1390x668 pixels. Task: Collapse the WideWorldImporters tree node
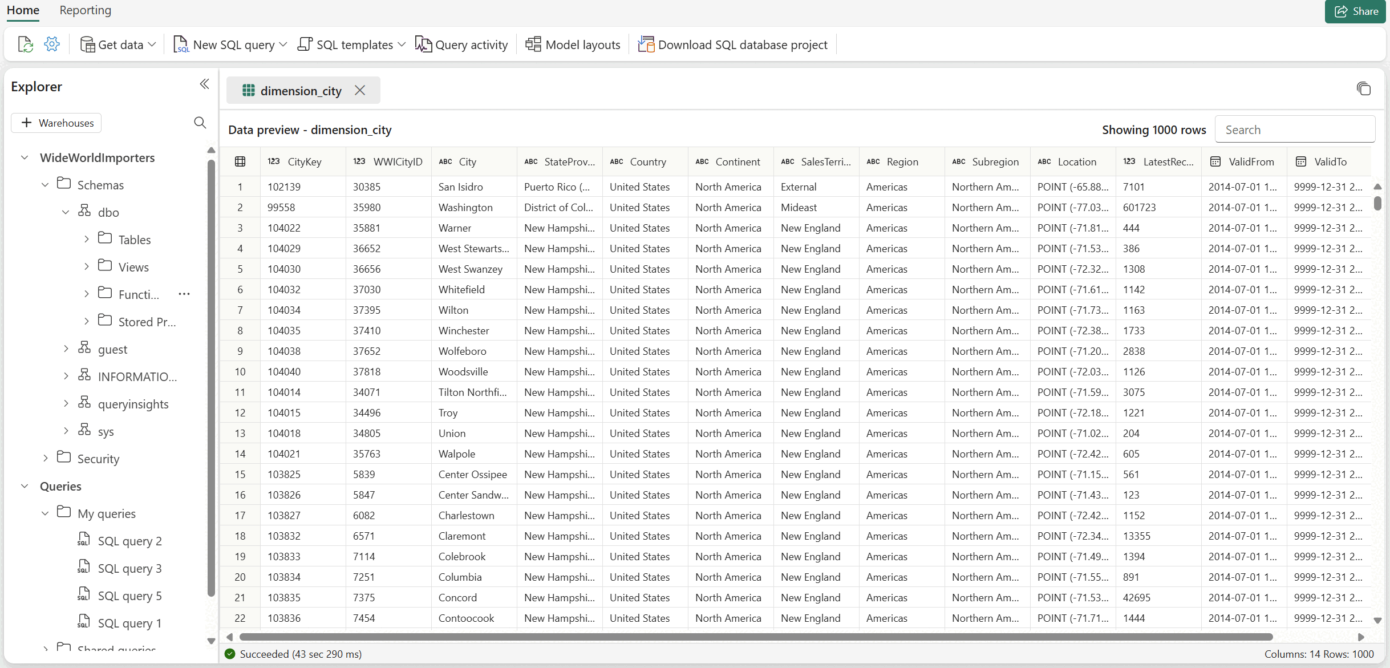tap(25, 157)
